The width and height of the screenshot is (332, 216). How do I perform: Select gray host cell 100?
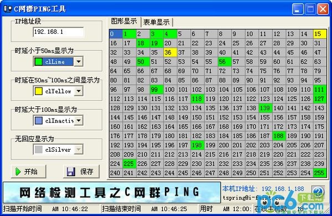170,90
